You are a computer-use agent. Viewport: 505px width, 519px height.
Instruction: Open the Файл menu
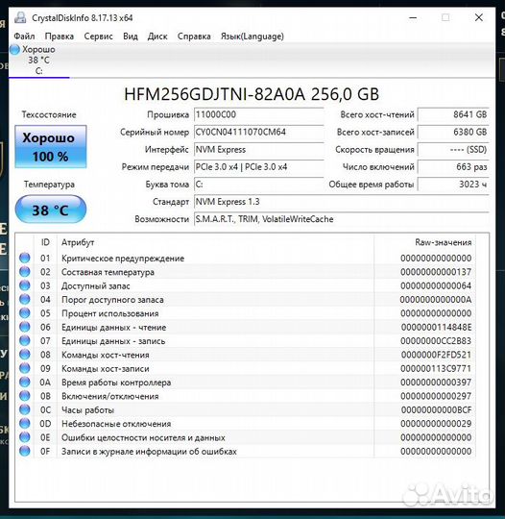24,37
